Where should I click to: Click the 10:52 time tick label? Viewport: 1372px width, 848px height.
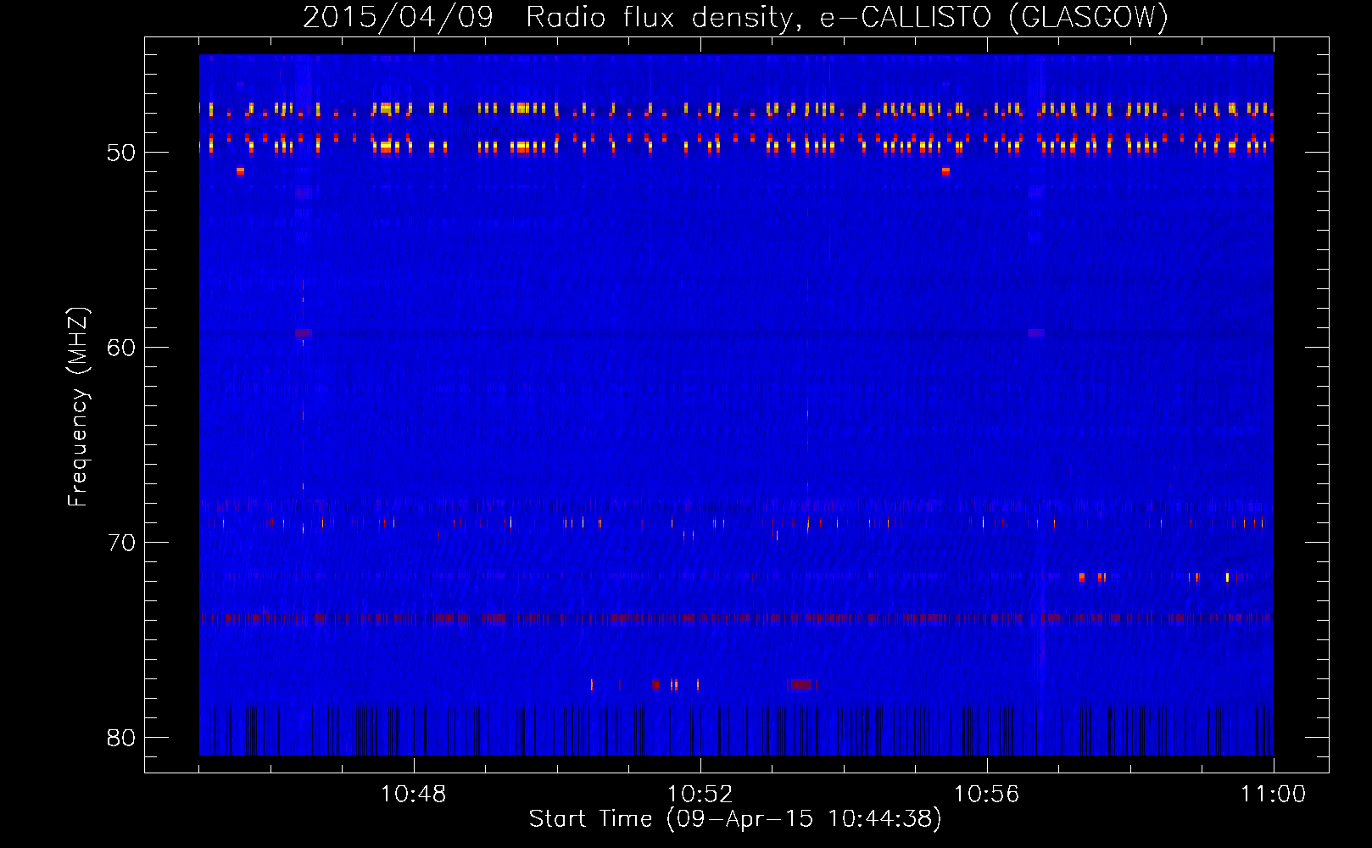point(700,795)
